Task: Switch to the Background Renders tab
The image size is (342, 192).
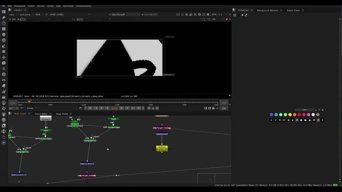Action: click(267, 10)
